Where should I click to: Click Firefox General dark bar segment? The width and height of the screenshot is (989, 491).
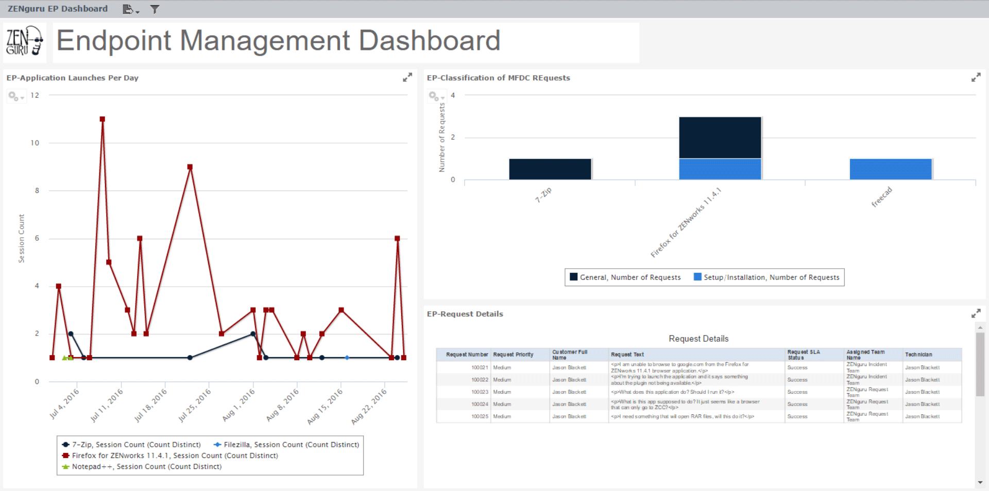point(720,137)
